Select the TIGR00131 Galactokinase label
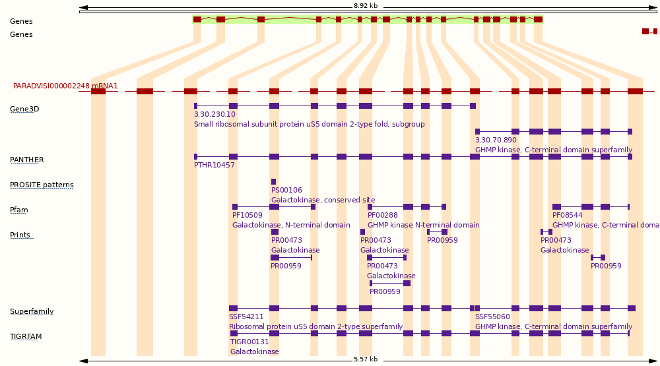The height and width of the screenshot is (366, 660). pos(249,342)
